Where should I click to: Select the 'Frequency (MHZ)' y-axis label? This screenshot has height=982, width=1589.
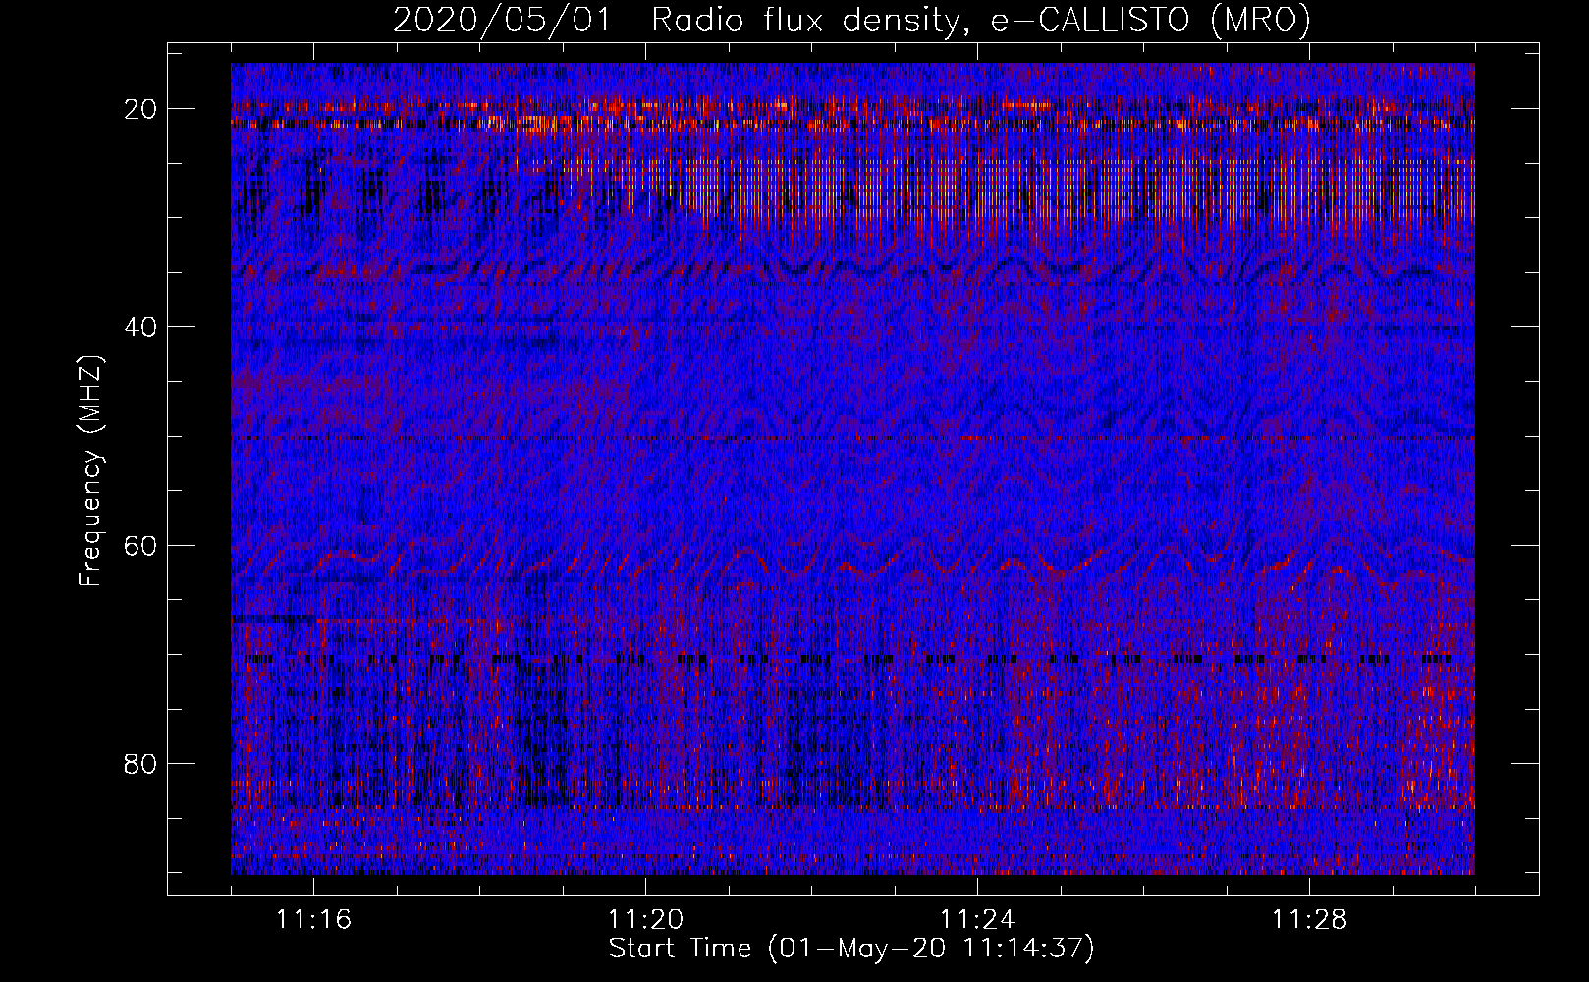[x=90, y=471]
